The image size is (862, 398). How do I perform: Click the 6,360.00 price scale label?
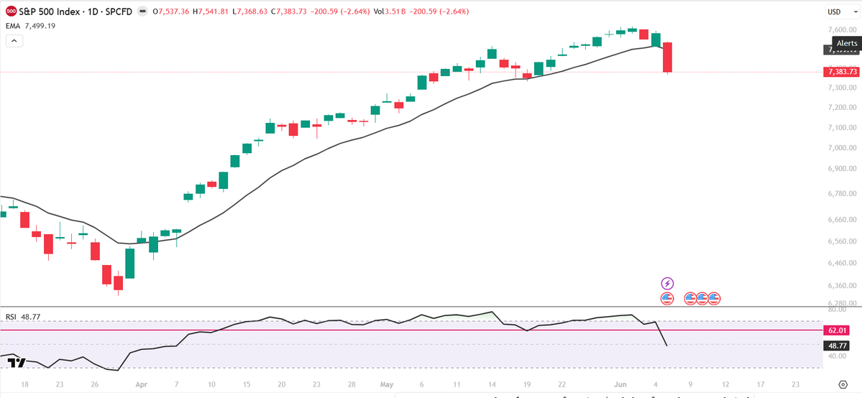pyautogui.click(x=841, y=286)
